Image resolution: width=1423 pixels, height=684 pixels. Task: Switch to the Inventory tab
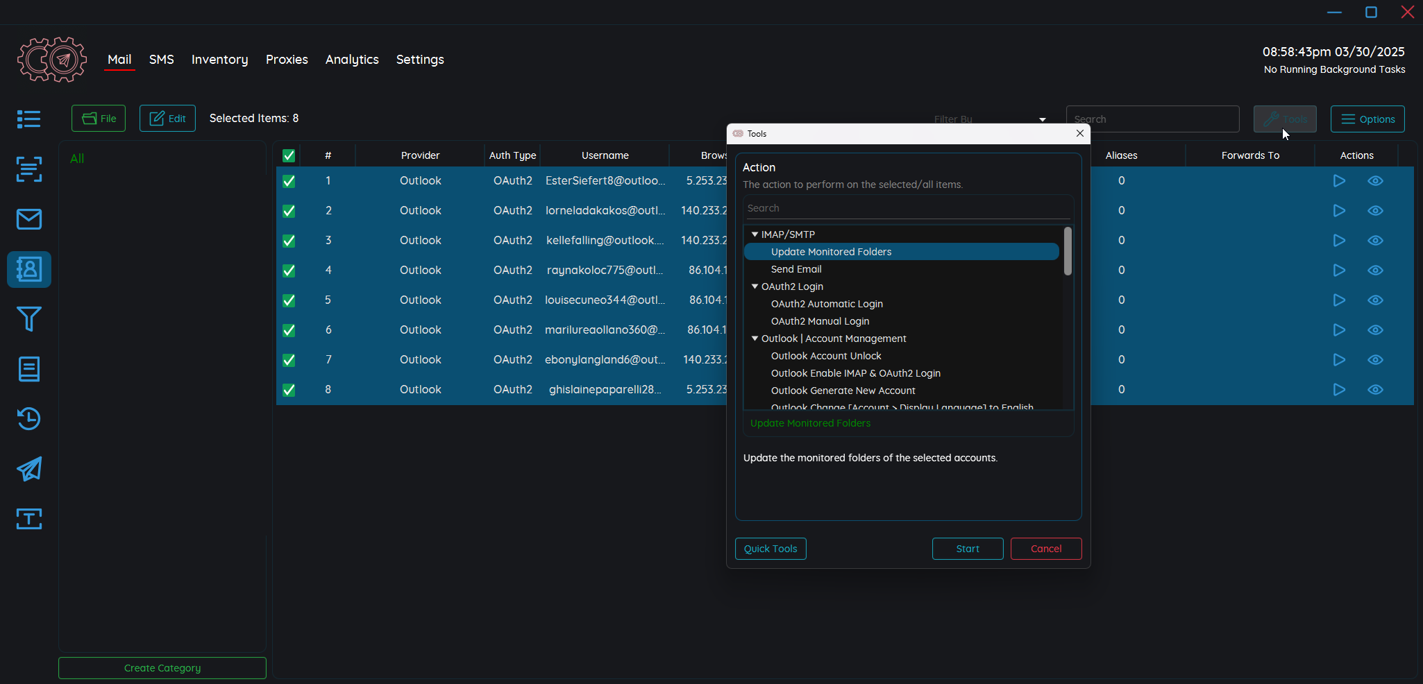click(219, 60)
